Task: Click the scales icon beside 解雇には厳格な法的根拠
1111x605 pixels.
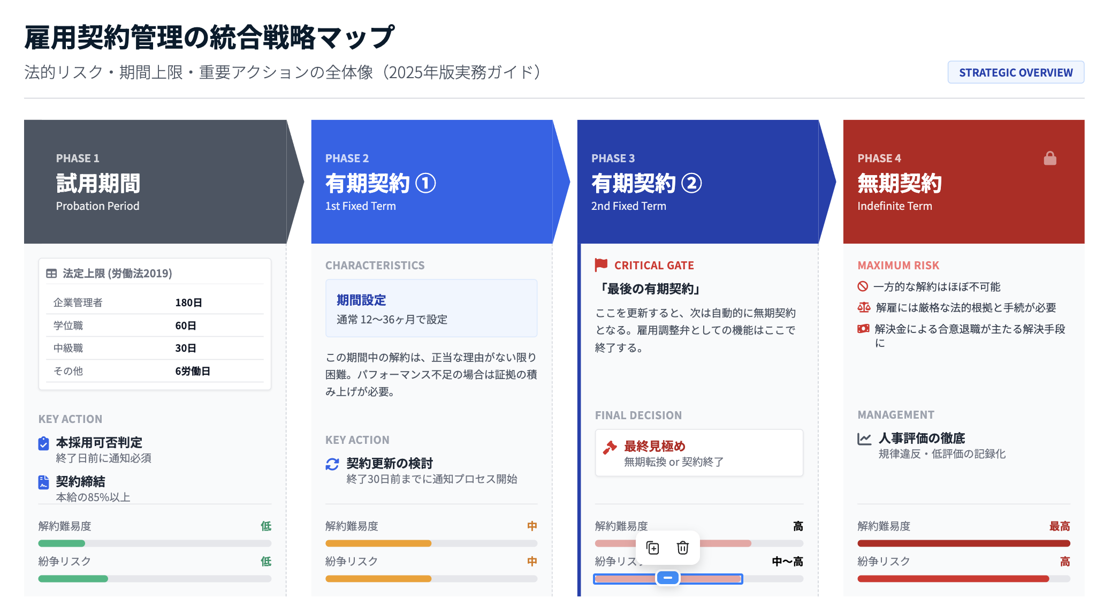Action: tap(864, 307)
